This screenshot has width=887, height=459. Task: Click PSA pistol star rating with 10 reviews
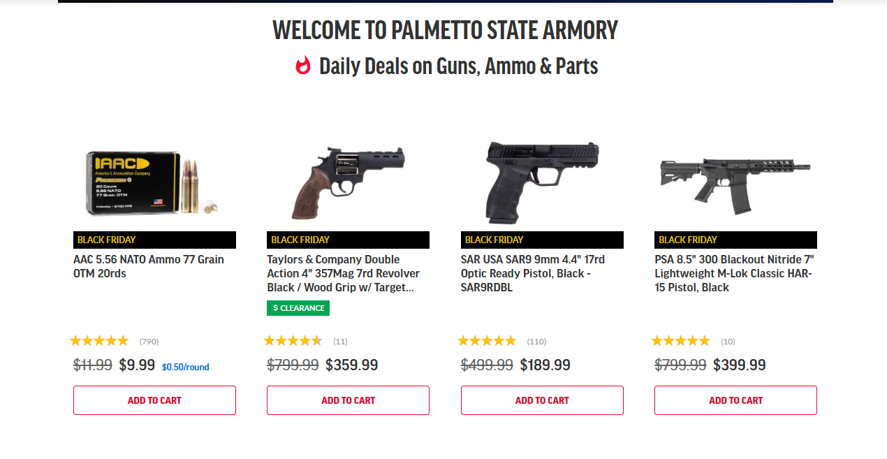tap(681, 341)
